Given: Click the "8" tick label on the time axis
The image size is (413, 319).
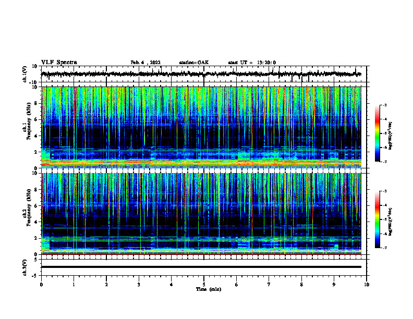Looking at the screenshot, I should (x=301, y=285).
